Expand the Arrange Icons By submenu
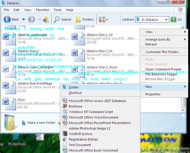 [164, 39]
